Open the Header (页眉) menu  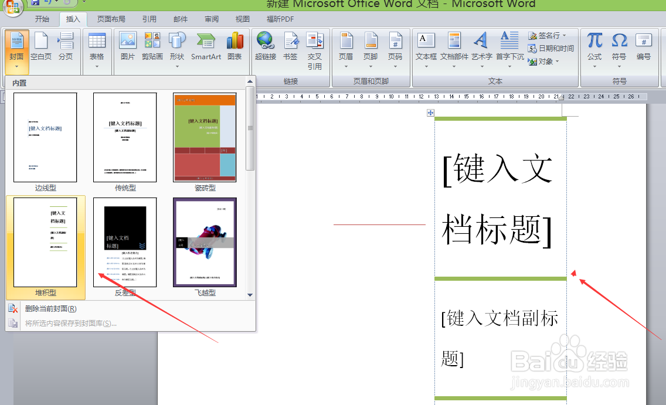[346, 50]
